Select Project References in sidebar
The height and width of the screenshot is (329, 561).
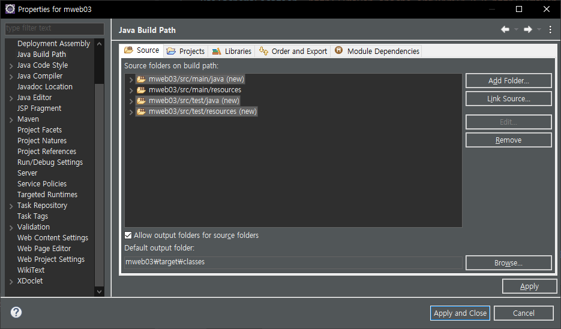pyautogui.click(x=47, y=152)
